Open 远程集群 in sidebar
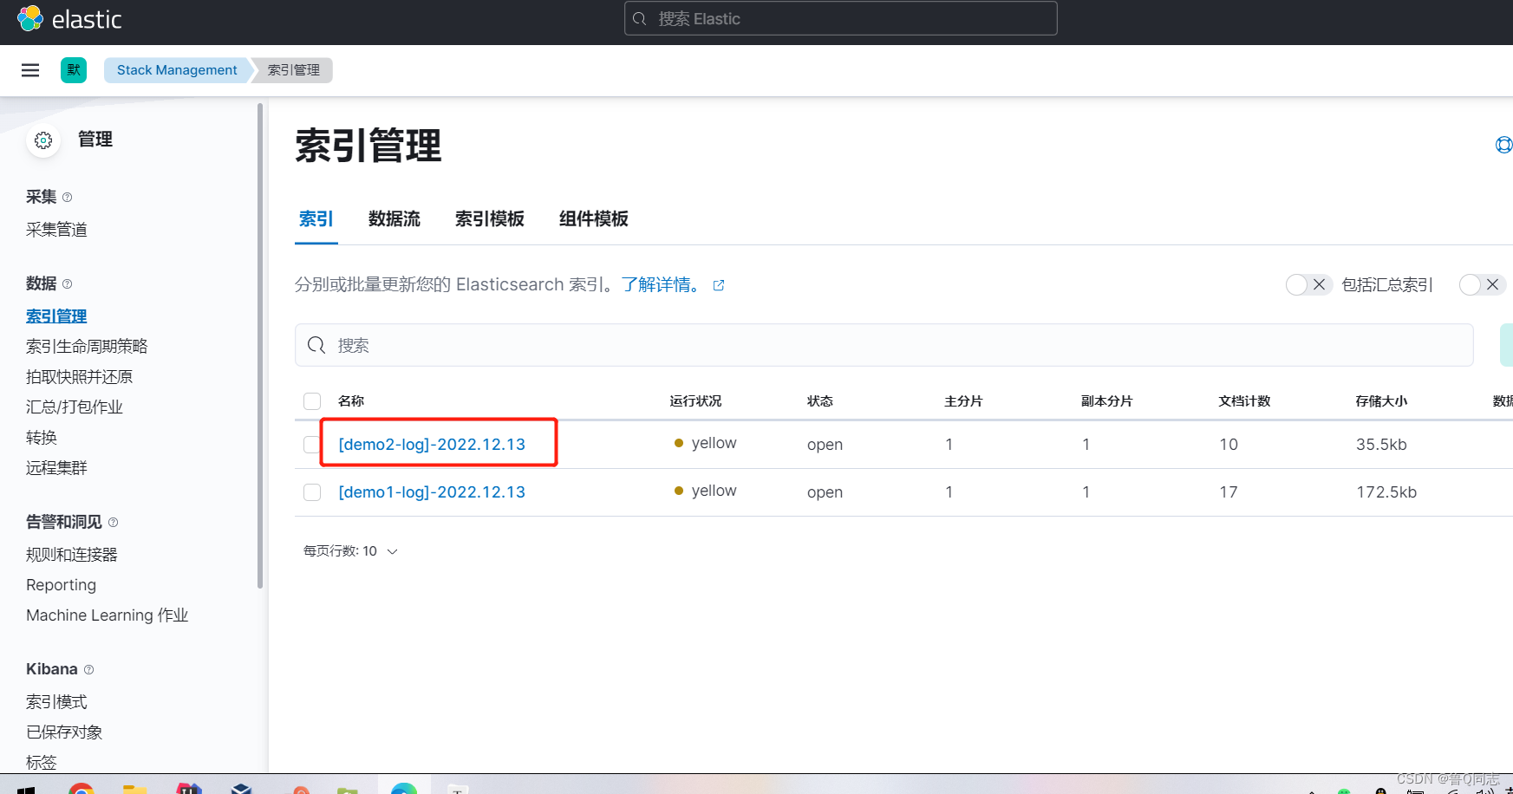The width and height of the screenshot is (1513, 794). click(x=56, y=468)
